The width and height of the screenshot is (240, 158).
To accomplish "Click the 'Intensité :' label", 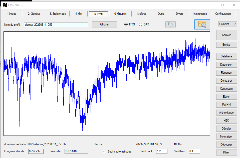I will [56, 151].
